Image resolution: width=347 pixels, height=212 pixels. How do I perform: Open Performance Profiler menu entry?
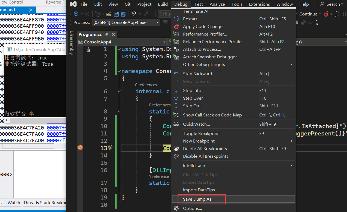click(x=233, y=34)
